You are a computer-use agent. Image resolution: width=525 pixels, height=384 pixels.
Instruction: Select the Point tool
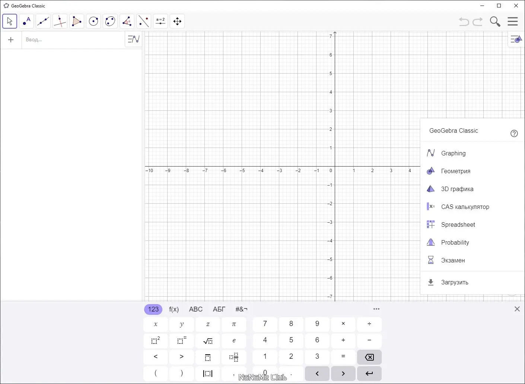(26, 21)
